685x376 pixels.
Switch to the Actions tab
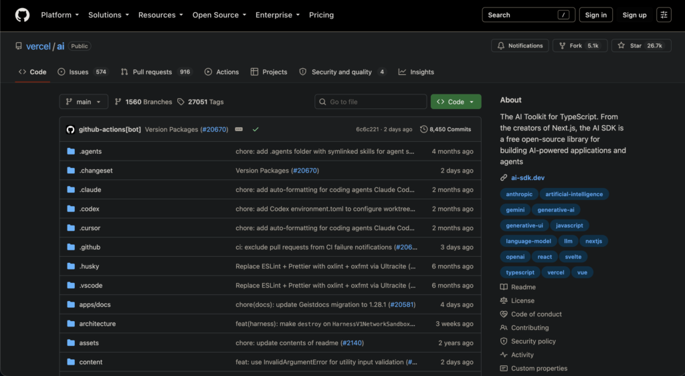[221, 72]
